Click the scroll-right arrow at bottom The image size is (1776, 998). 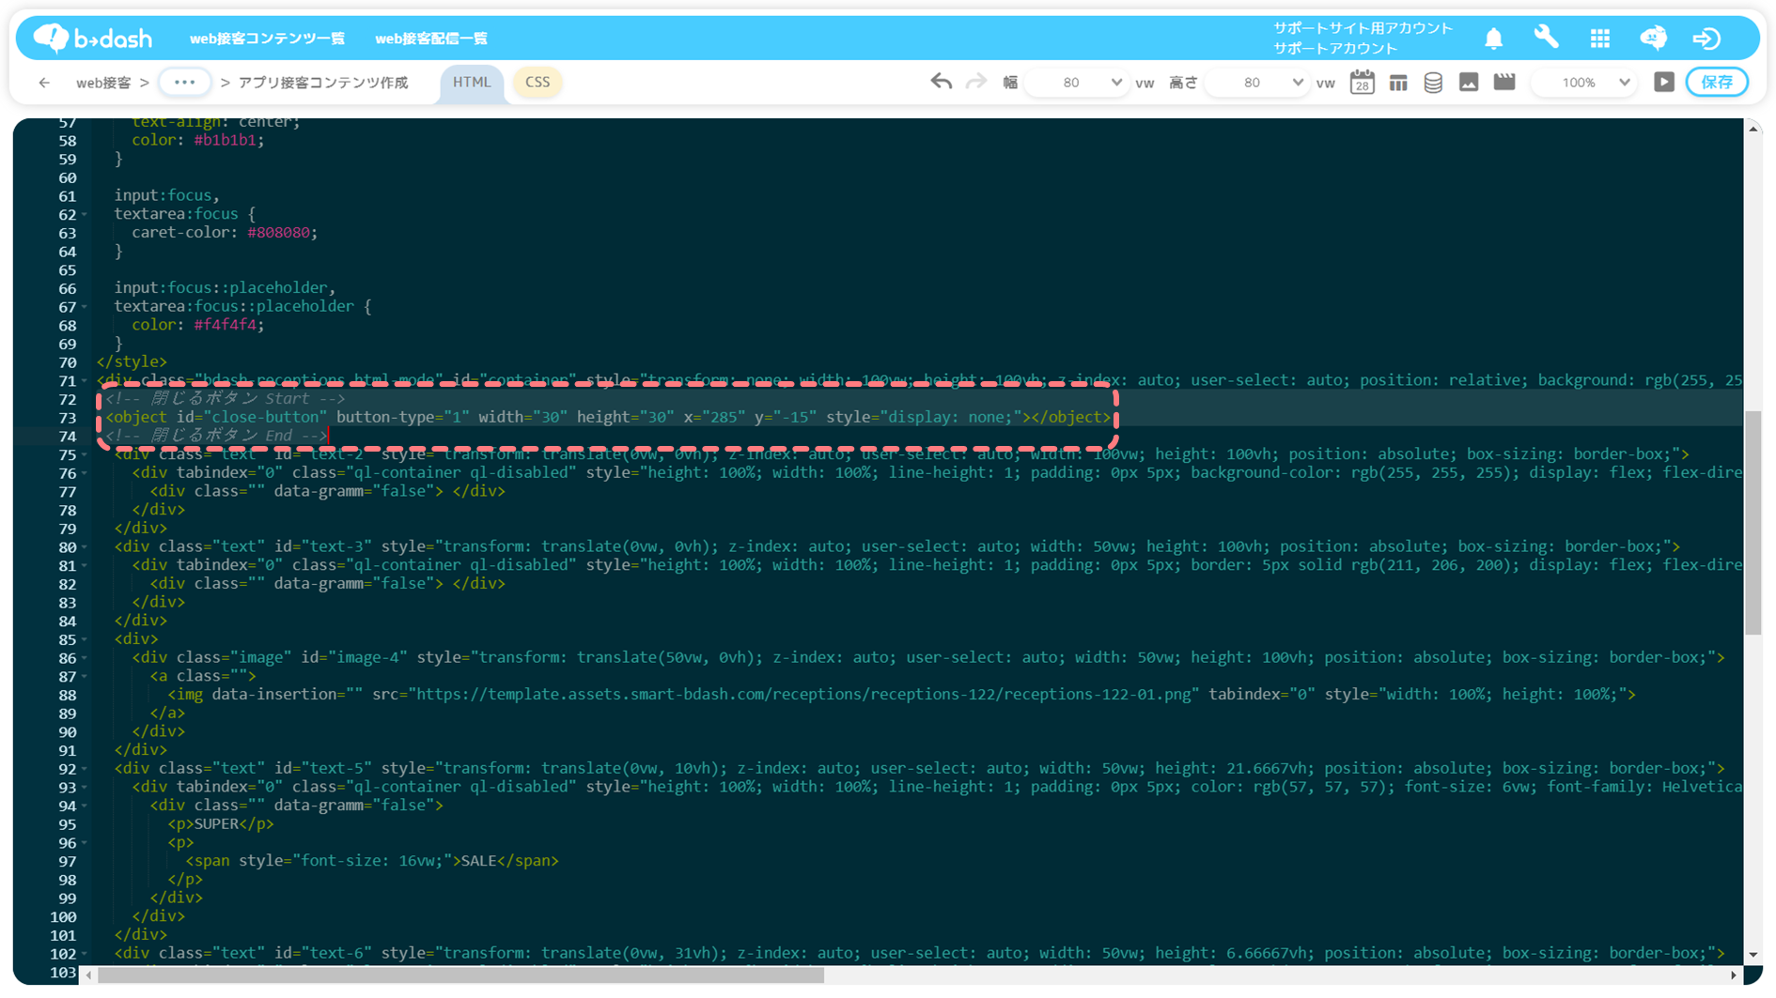click(x=1734, y=975)
